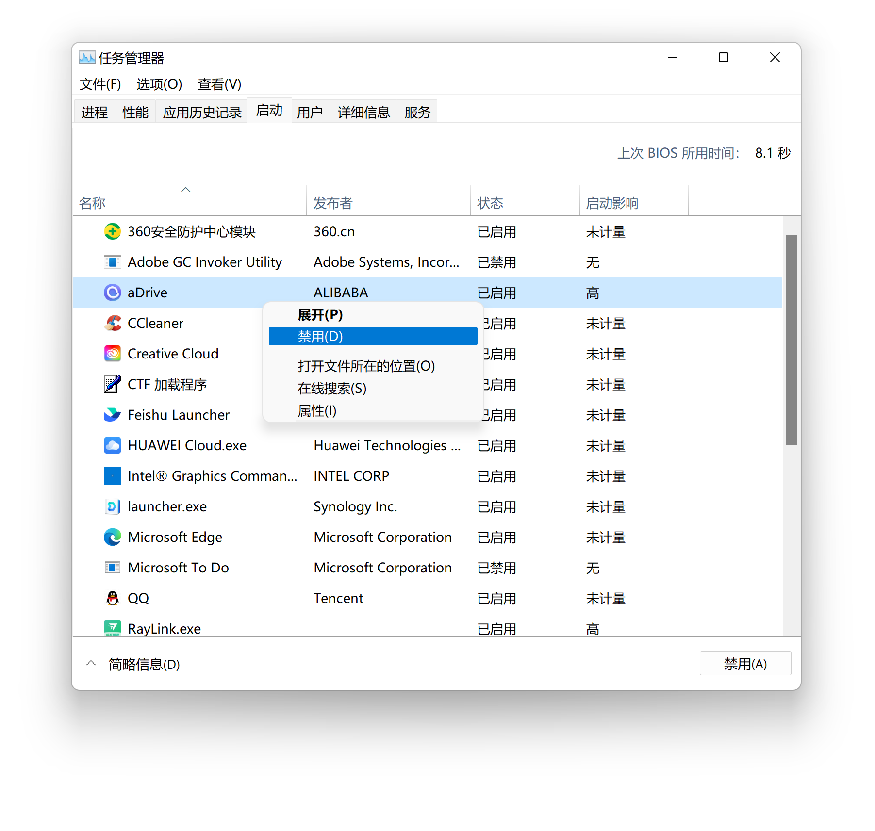The width and height of the screenshot is (875, 831).
Task: Click the 8.1 秒 BIOS time value
Action: click(x=773, y=153)
